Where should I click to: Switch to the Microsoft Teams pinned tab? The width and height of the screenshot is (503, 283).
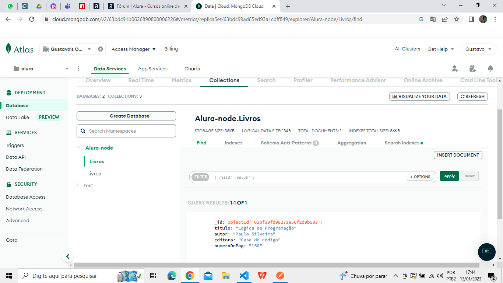(x=67, y=6)
